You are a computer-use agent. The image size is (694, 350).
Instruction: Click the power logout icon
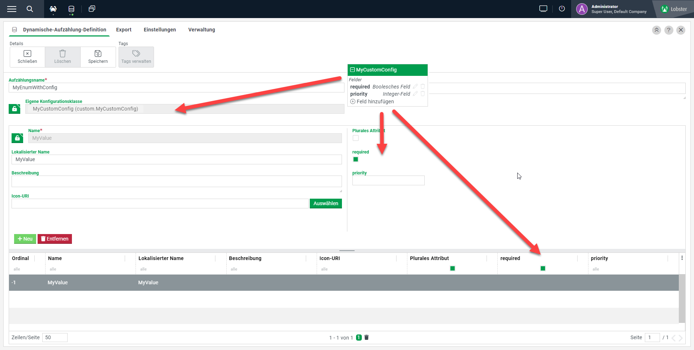pyautogui.click(x=561, y=9)
